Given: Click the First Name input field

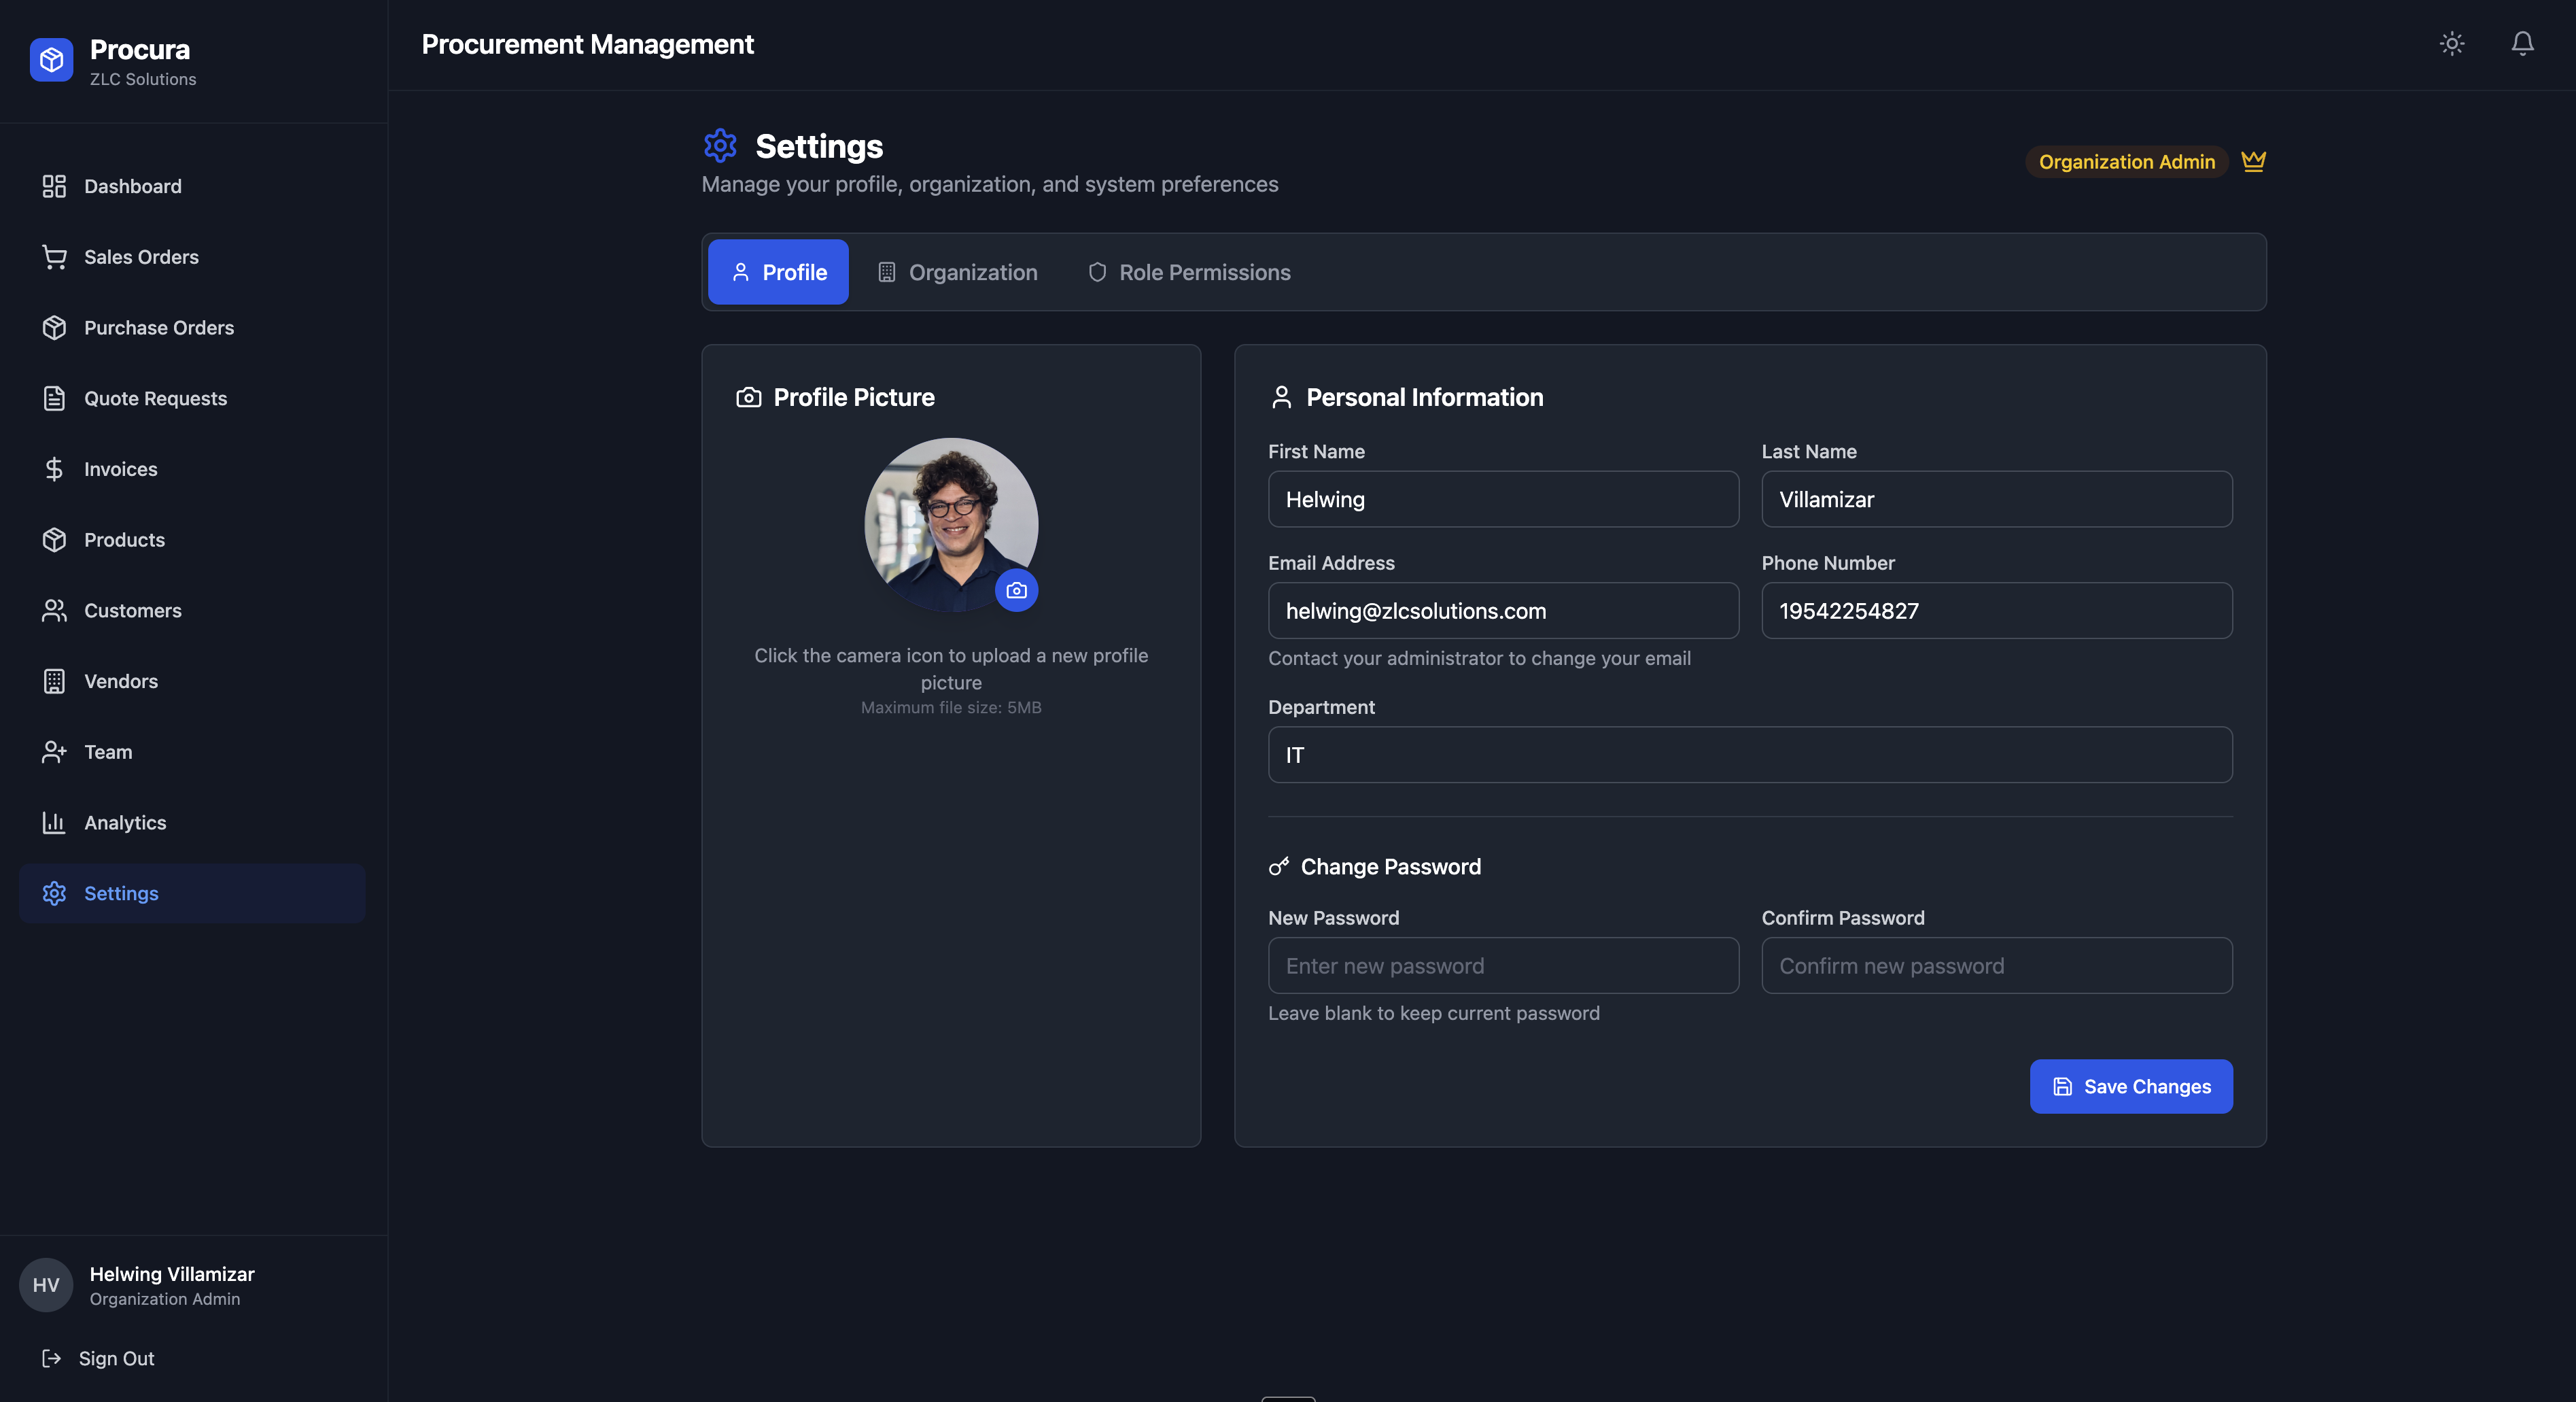Looking at the screenshot, I should [1502, 499].
